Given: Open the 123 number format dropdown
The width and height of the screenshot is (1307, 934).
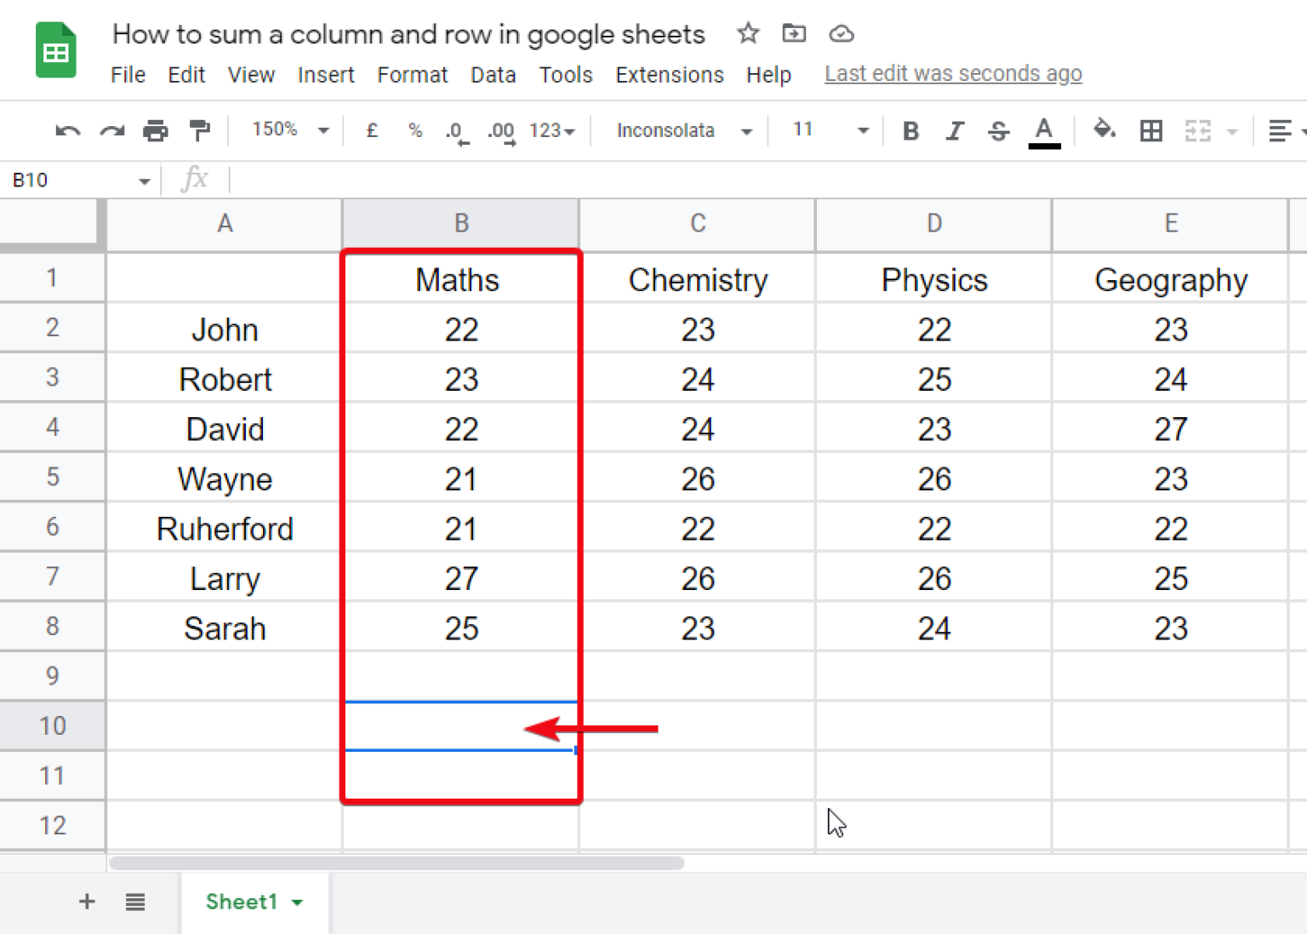Looking at the screenshot, I should [x=552, y=131].
